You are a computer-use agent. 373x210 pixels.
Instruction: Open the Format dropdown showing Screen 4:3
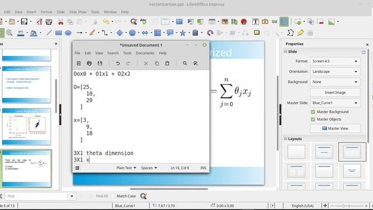tap(335, 61)
